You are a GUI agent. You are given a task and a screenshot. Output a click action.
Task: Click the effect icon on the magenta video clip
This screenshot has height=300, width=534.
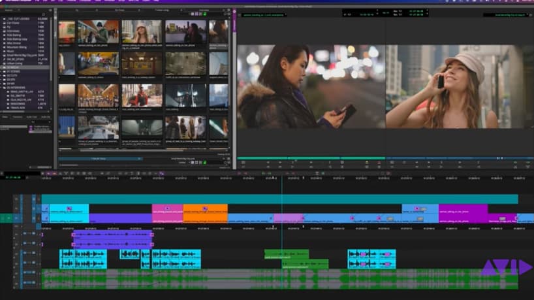click(x=168, y=208)
